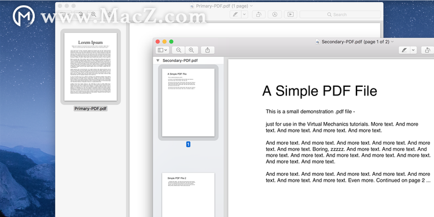Click slideshow icon in Primary-PDF toolbar
The height and width of the screenshot is (217, 434).
[290, 14]
